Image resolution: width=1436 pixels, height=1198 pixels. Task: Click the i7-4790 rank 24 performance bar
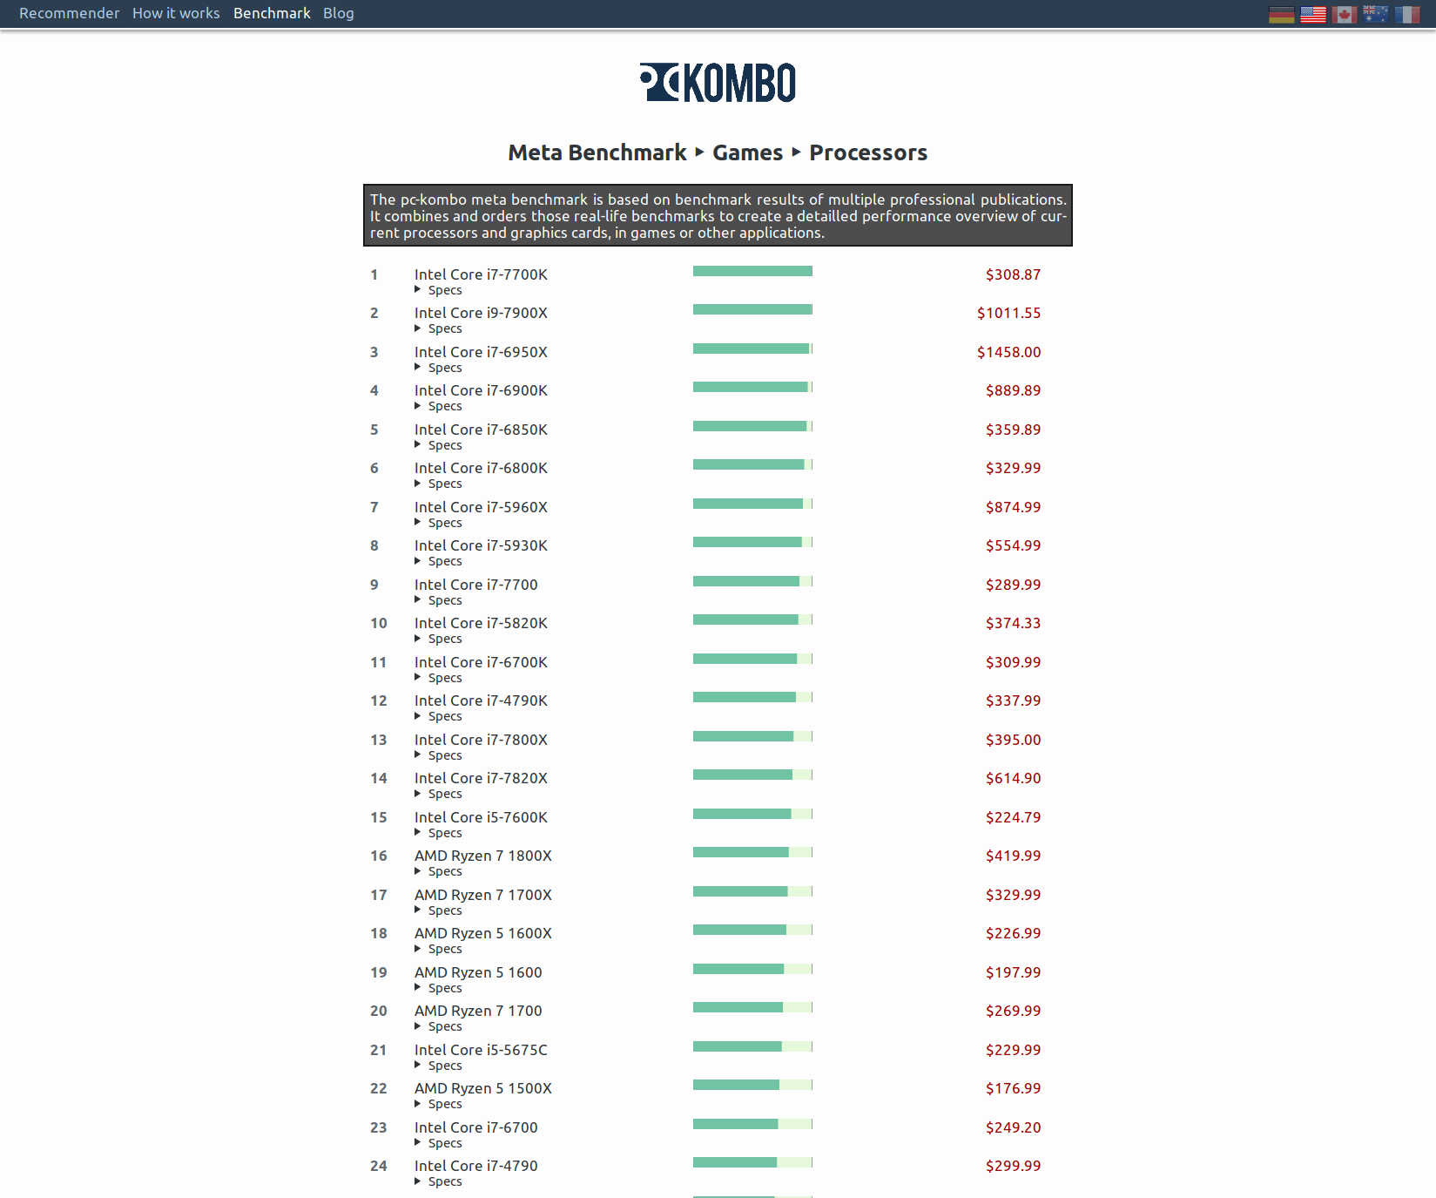(752, 1162)
